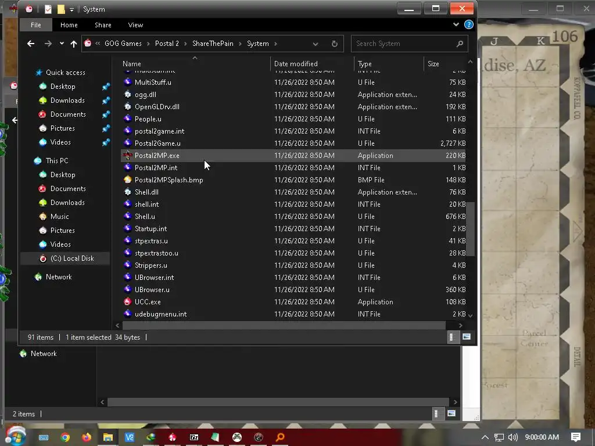This screenshot has height=446, width=595.
Task: Select (C:) Local Disk in sidebar
Action: [x=72, y=258]
